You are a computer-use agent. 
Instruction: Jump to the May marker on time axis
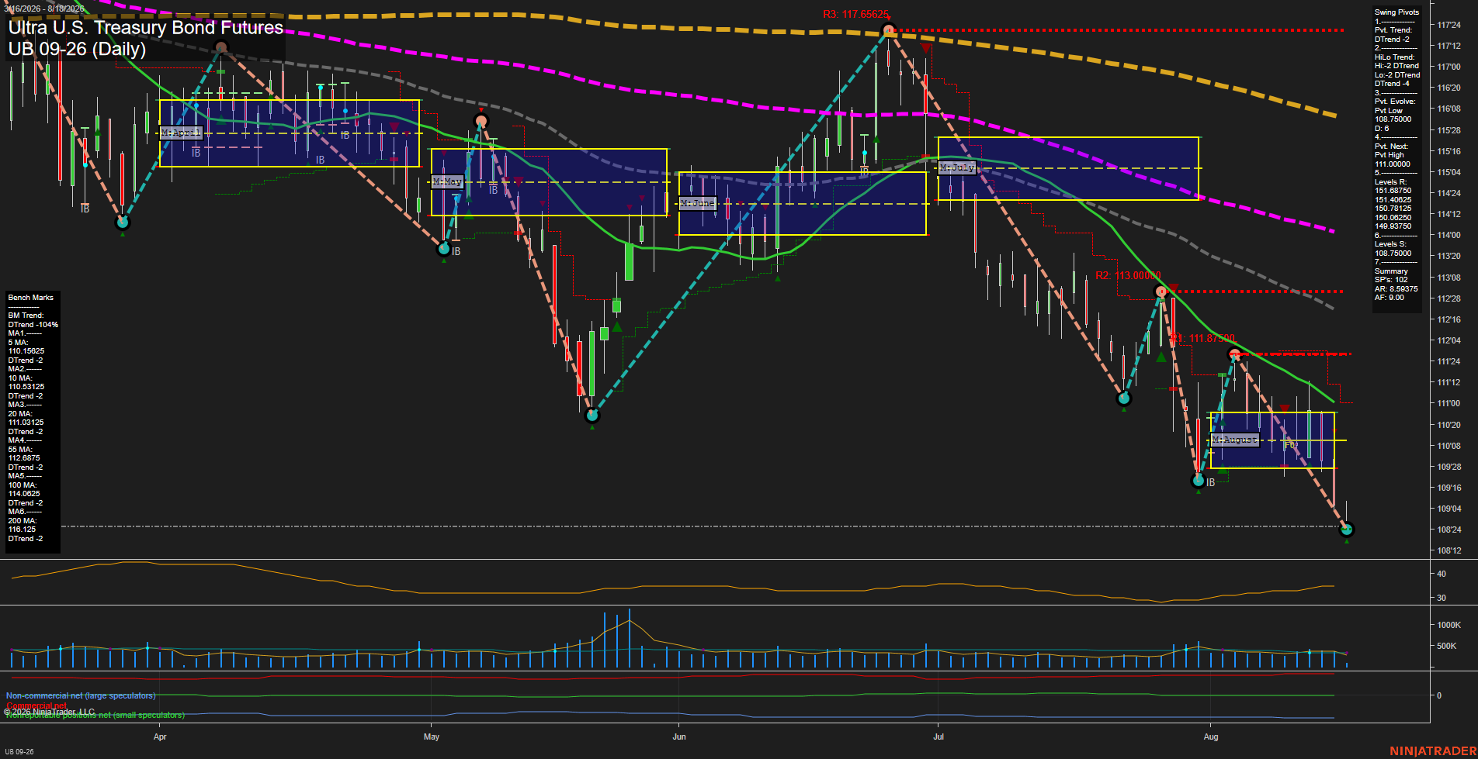(x=432, y=737)
